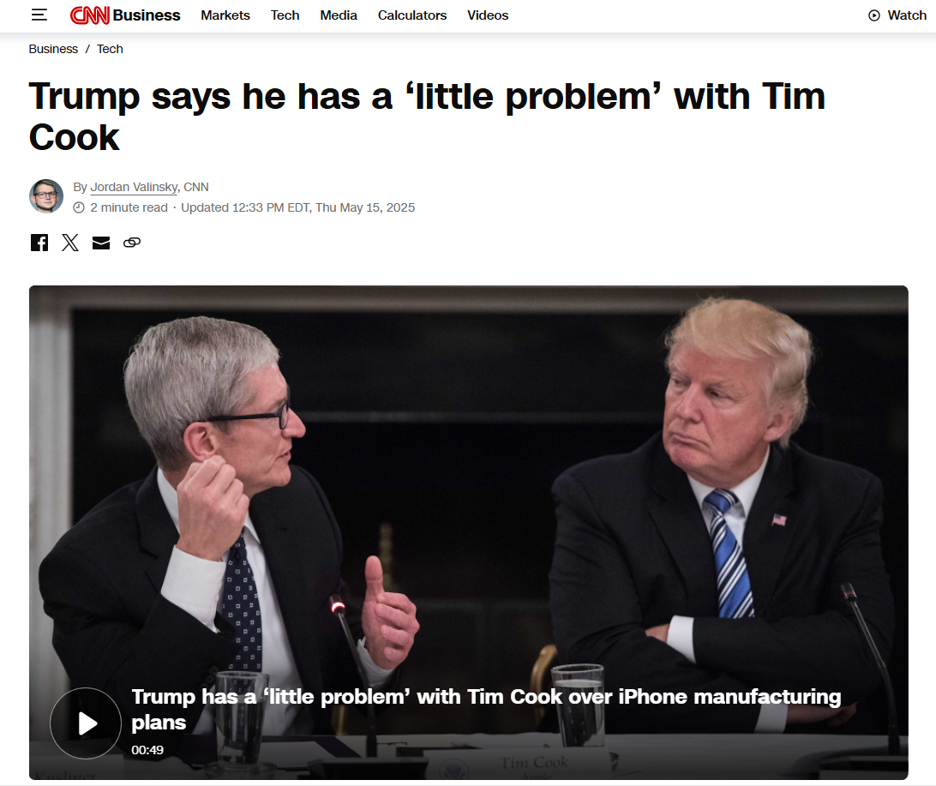
Task: Play the iPhone manufacturing video
Action: tap(86, 723)
